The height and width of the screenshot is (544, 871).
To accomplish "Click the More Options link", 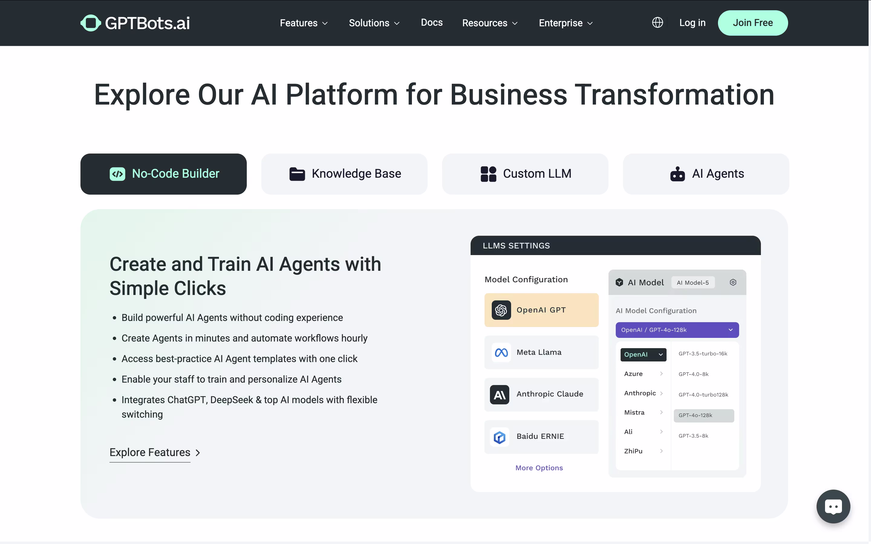I will coord(539,468).
